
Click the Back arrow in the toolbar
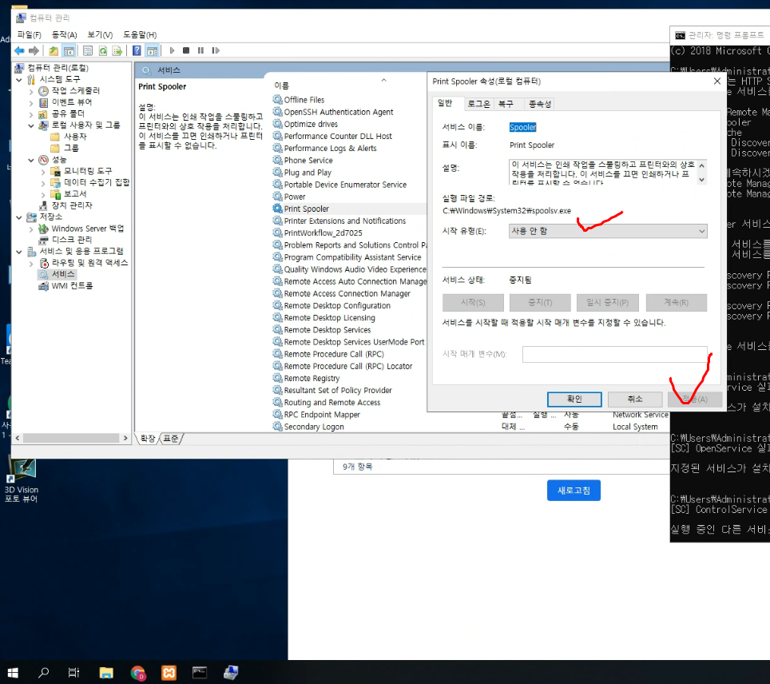coord(20,50)
